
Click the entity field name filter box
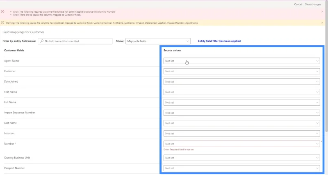(75, 41)
